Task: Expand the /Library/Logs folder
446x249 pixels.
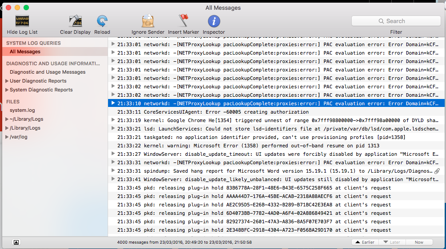Action: (x=7, y=128)
